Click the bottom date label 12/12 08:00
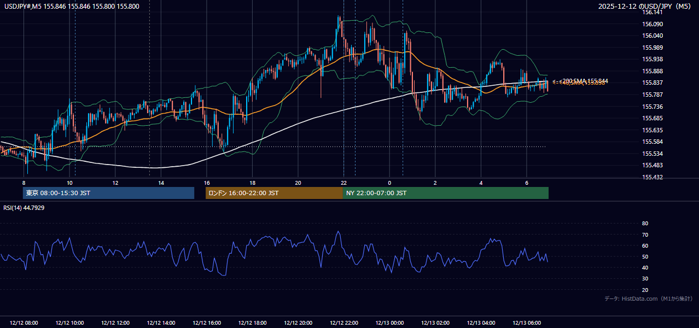Image resolution: width=699 pixels, height=328 pixels. (x=24, y=323)
